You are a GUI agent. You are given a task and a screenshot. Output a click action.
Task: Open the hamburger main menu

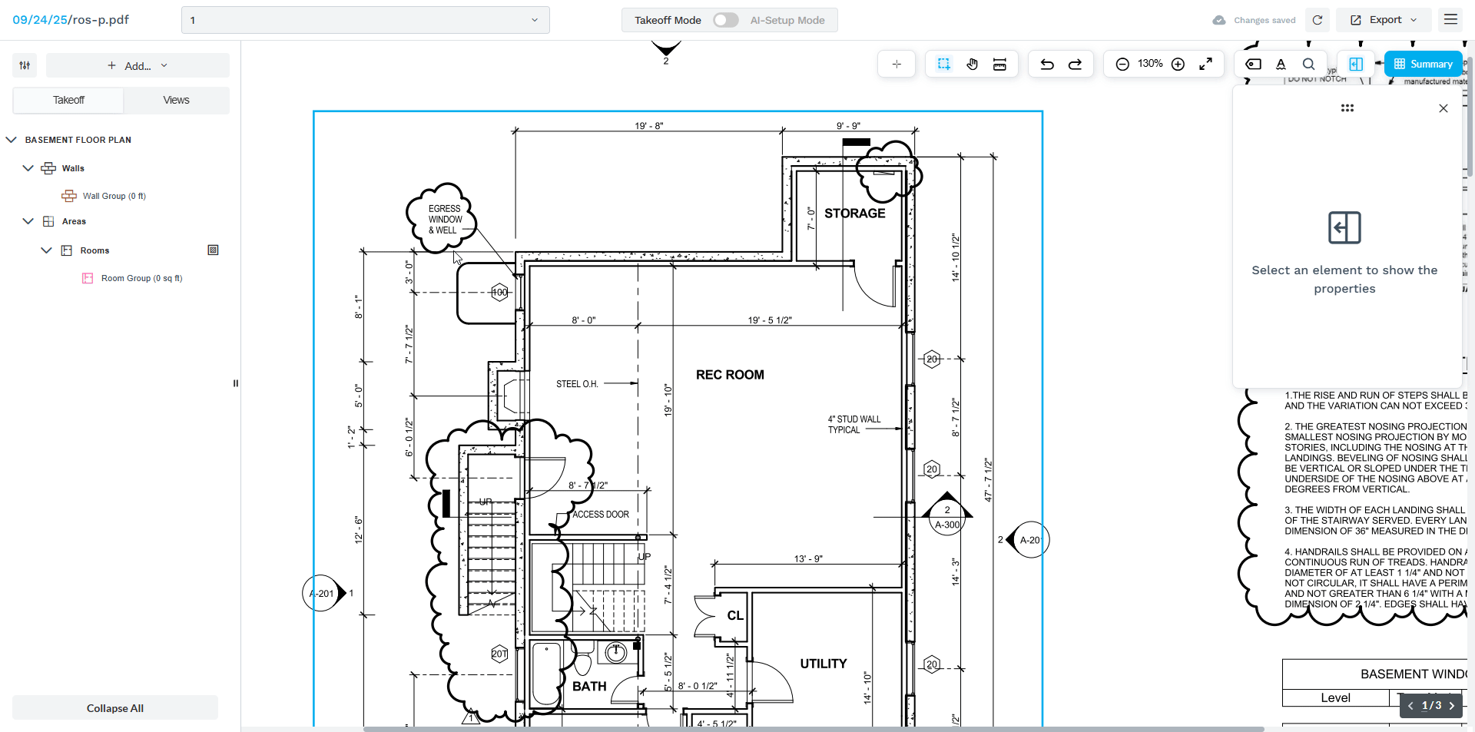1450,20
